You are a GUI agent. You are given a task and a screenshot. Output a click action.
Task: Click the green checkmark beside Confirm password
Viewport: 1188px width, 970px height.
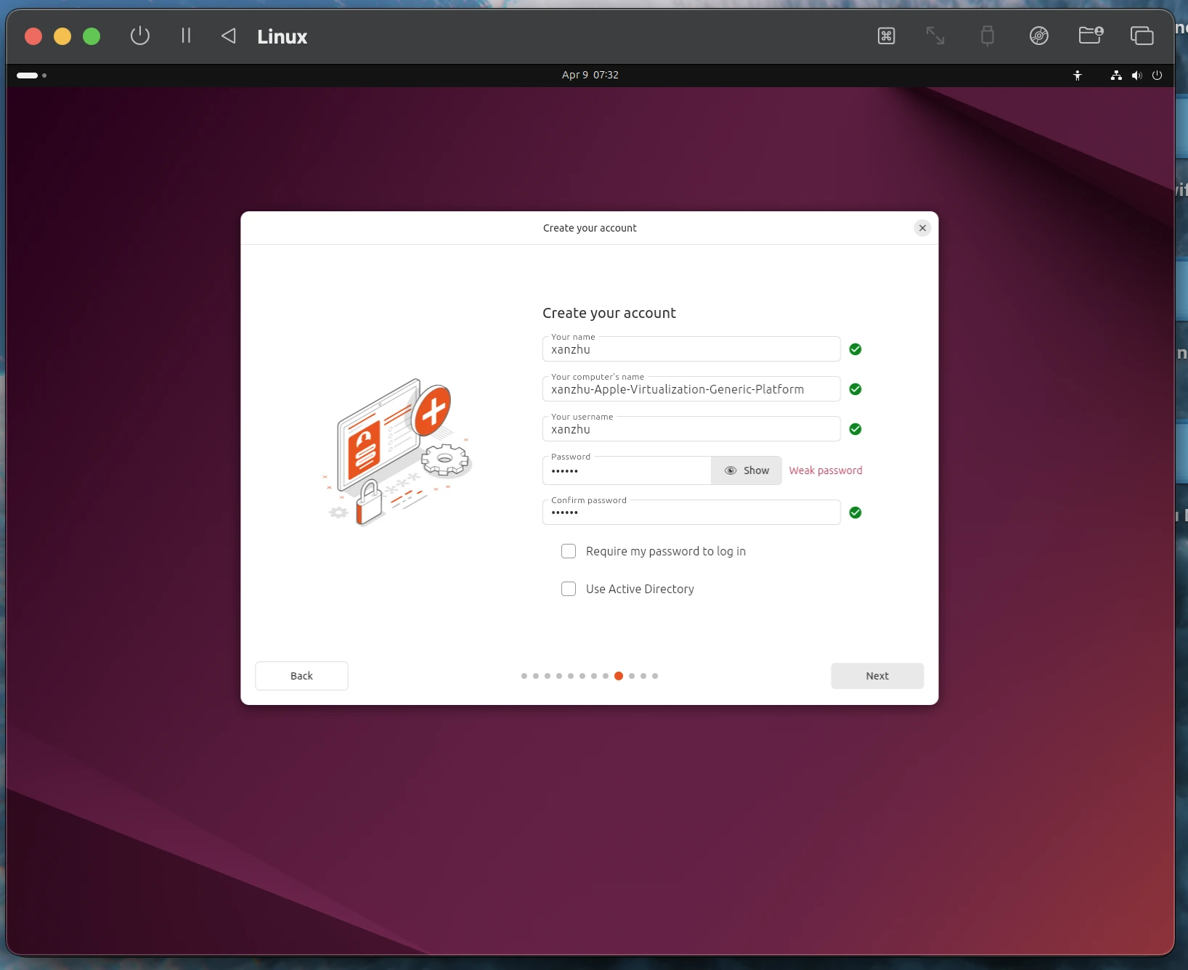point(855,513)
